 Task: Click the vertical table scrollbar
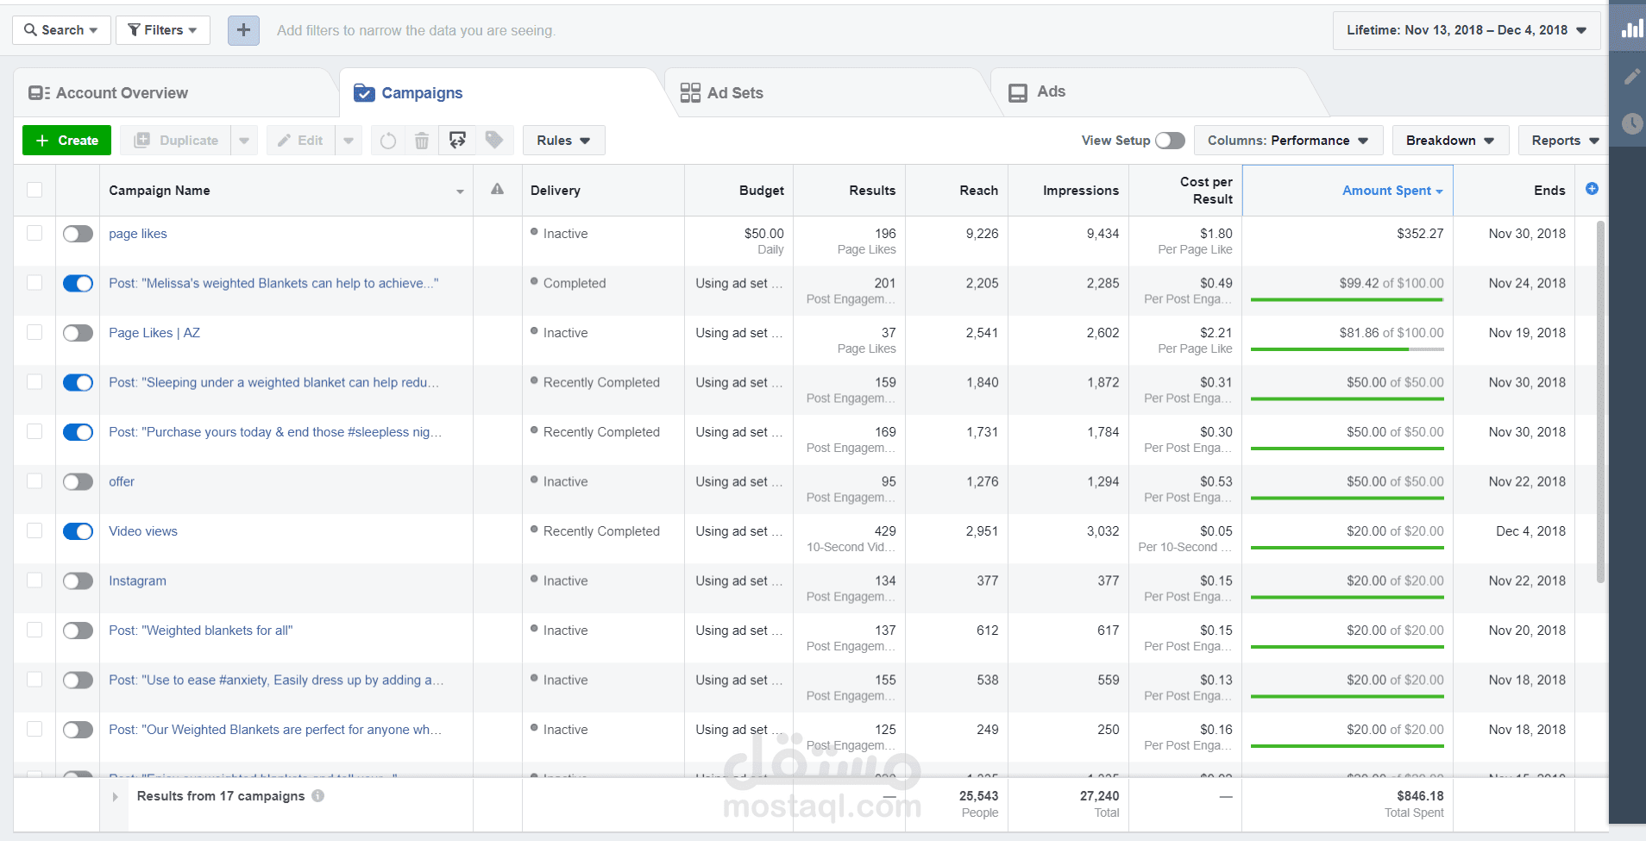[1600, 401]
